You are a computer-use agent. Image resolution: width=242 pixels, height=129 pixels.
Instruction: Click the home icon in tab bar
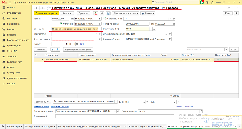(x=3, y=126)
